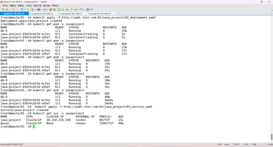Launch Xagent with the green icon
The height and width of the screenshot is (147, 273).
[x=54, y=10]
